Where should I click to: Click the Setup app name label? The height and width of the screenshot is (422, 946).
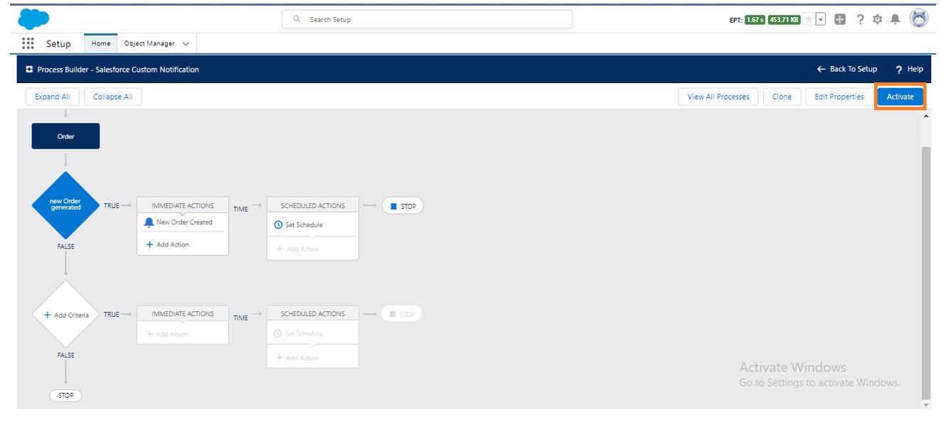pyautogui.click(x=58, y=44)
